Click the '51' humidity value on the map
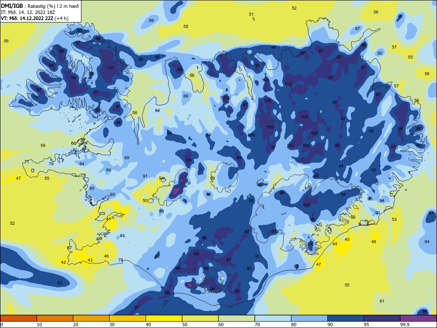 click(x=251, y=14)
